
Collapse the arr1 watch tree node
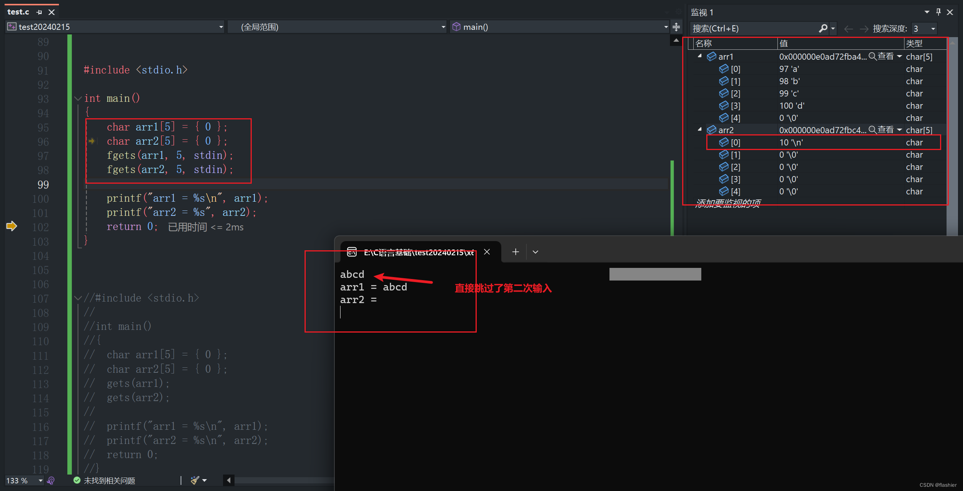pos(700,56)
